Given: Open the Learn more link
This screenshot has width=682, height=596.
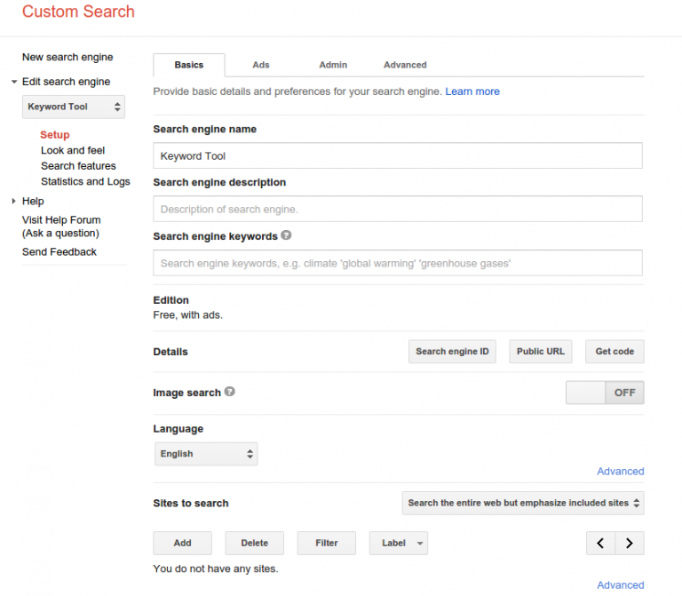Looking at the screenshot, I should point(472,91).
